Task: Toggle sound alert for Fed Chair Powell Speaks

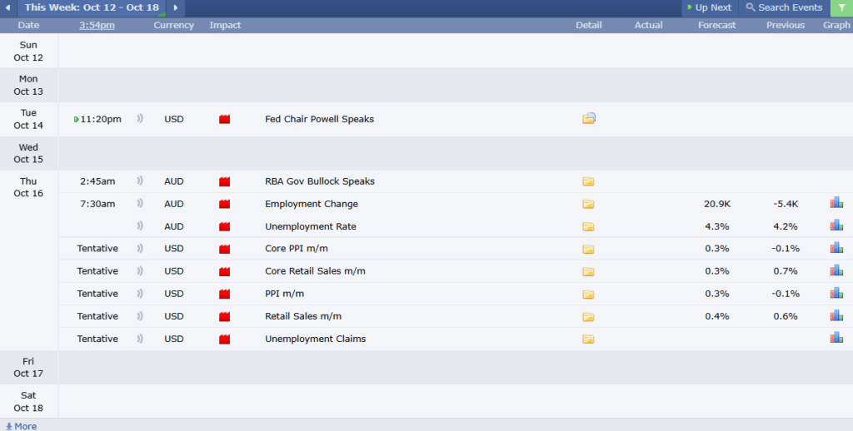Action: tap(140, 119)
